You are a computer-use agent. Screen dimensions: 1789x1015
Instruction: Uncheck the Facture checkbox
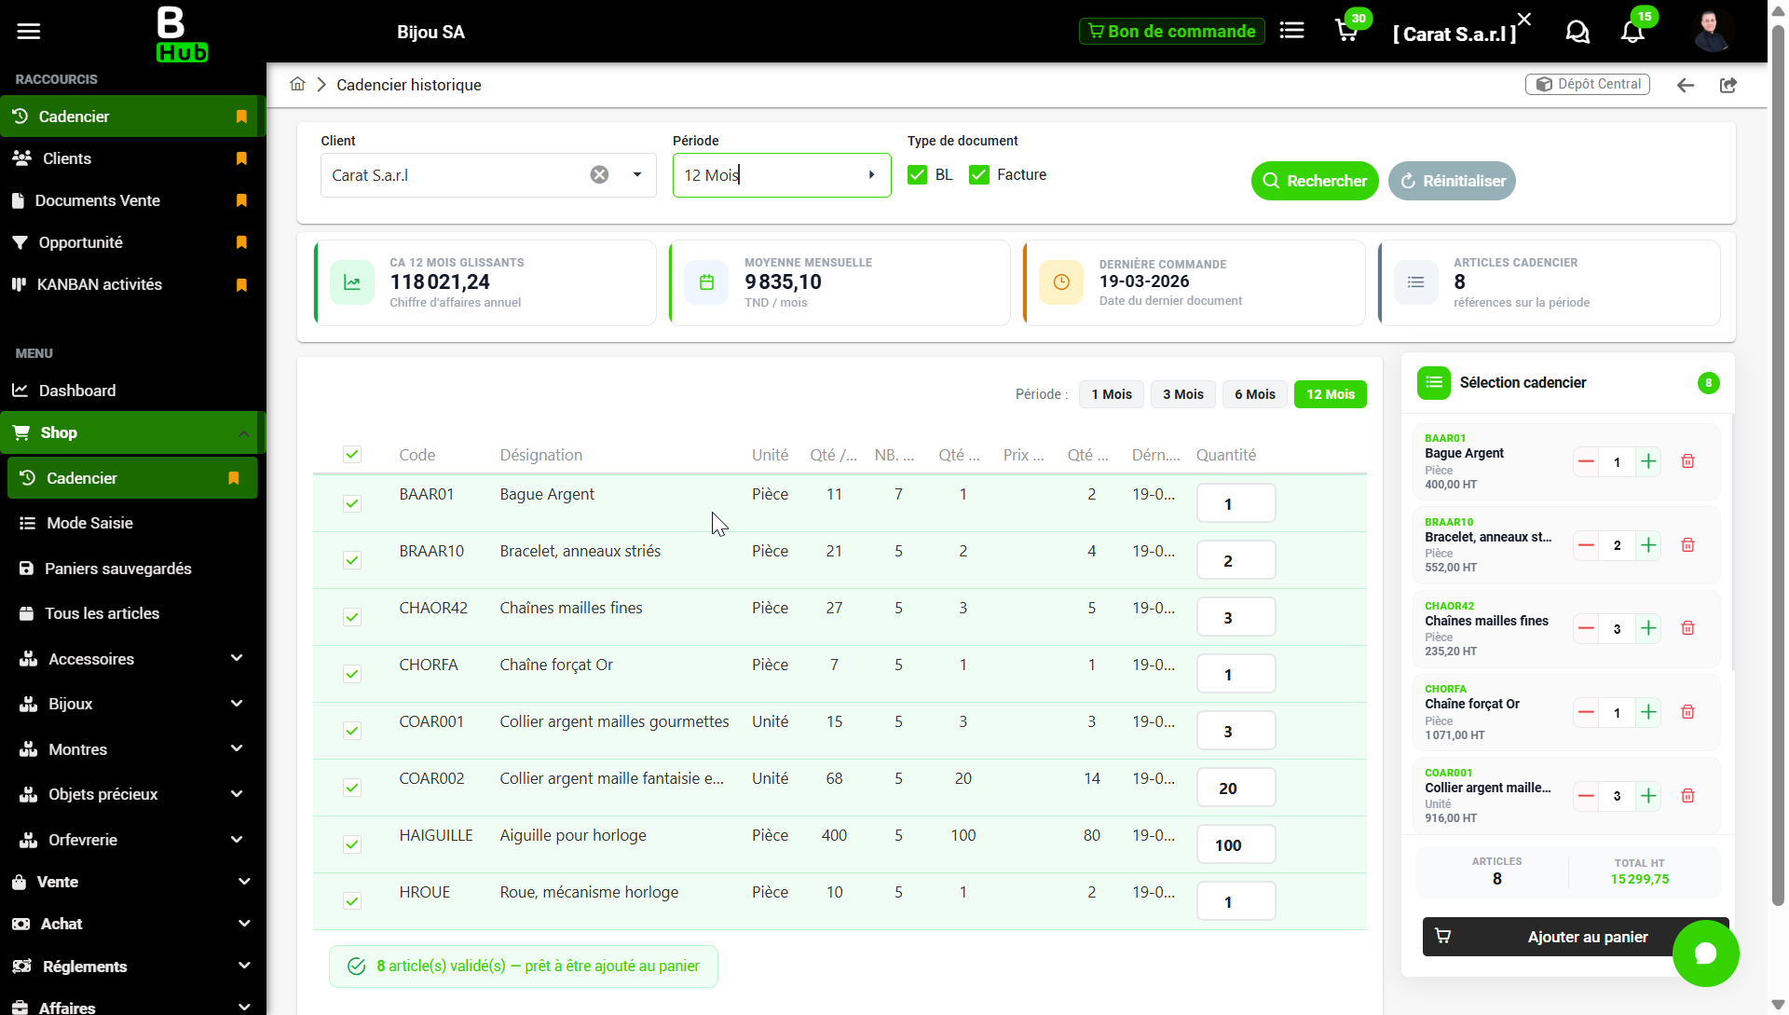click(x=978, y=175)
